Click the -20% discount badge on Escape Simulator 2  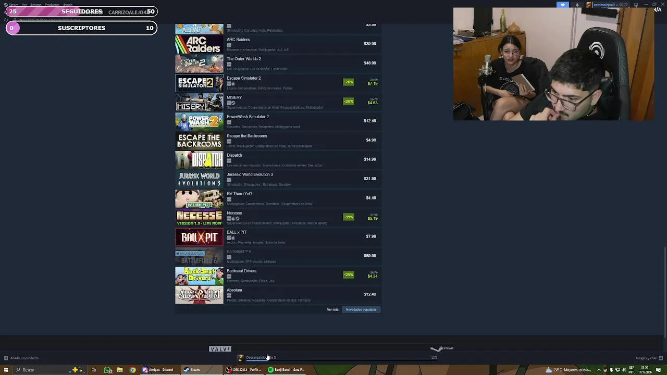click(349, 82)
